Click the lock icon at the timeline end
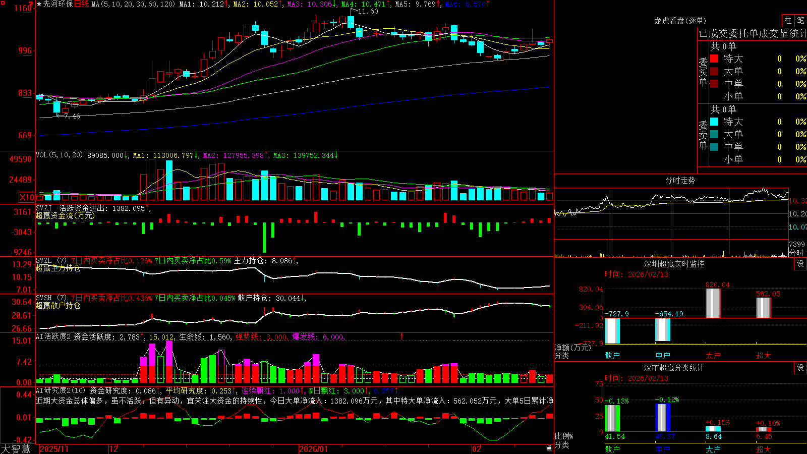Image resolution: width=807 pixels, height=454 pixels. click(x=550, y=448)
